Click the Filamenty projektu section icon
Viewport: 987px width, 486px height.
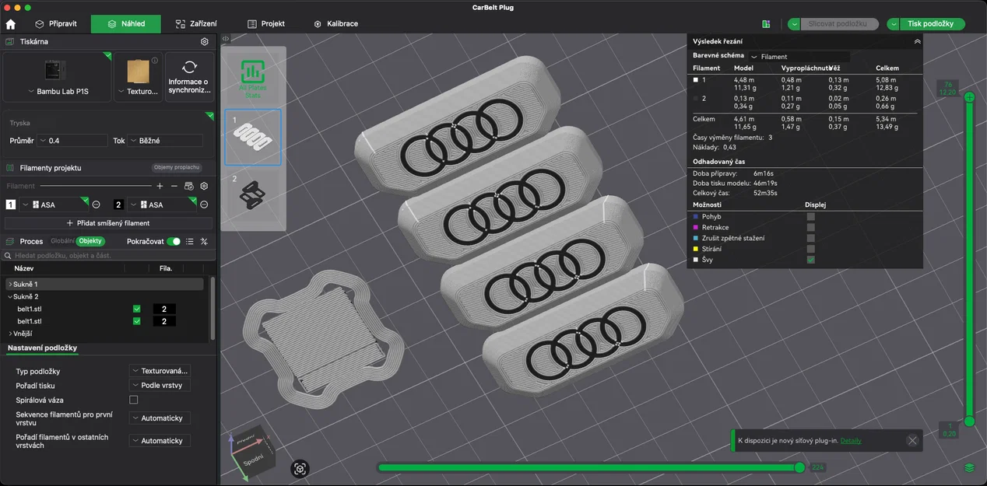coord(10,168)
